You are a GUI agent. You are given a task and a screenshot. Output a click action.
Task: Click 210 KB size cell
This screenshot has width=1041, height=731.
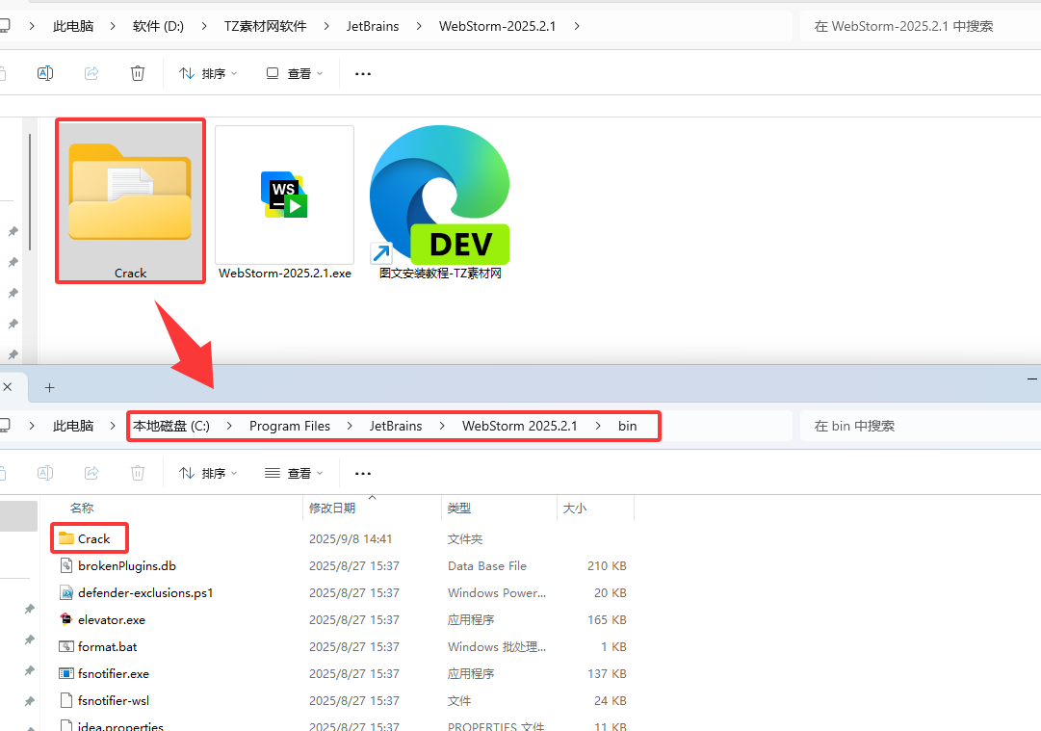(x=607, y=566)
